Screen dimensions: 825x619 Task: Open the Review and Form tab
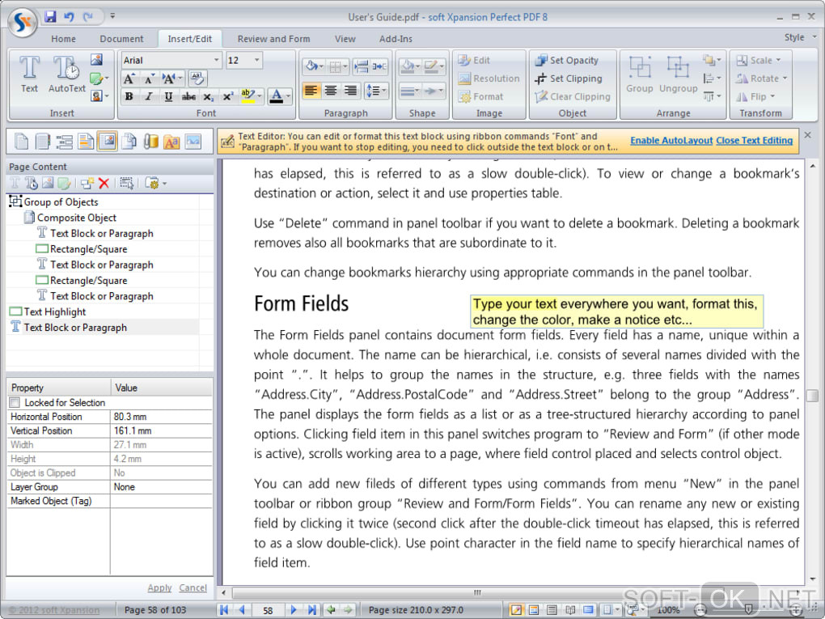273,39
